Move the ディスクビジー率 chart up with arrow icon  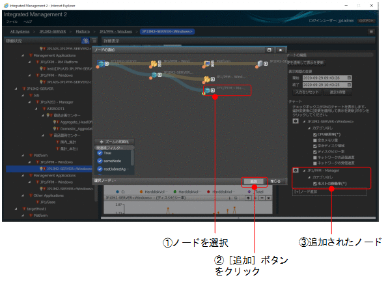click(248, 198)
